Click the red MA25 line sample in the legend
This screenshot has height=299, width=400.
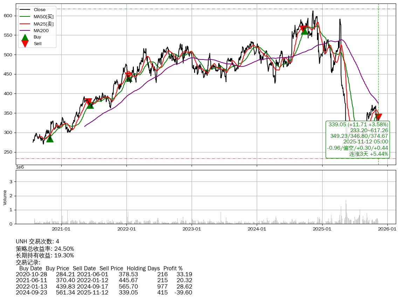click(x=25, y=24)
